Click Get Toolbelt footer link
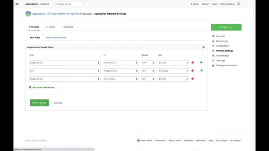Image resolution: width=269 pixels, height=151 pixels. (222, 141)
